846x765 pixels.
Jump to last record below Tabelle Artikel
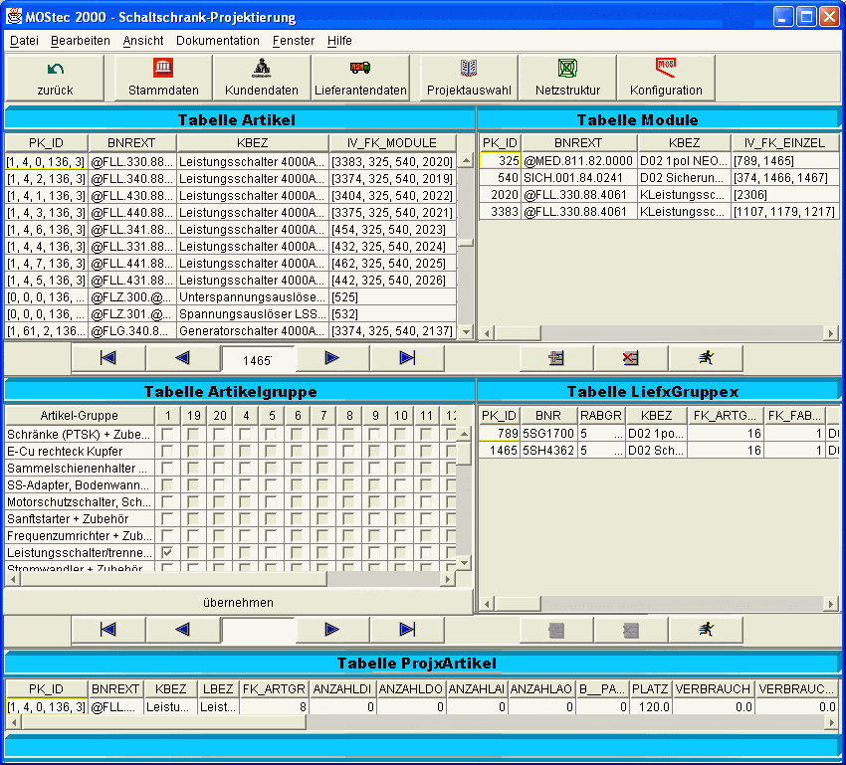(407, 358)
